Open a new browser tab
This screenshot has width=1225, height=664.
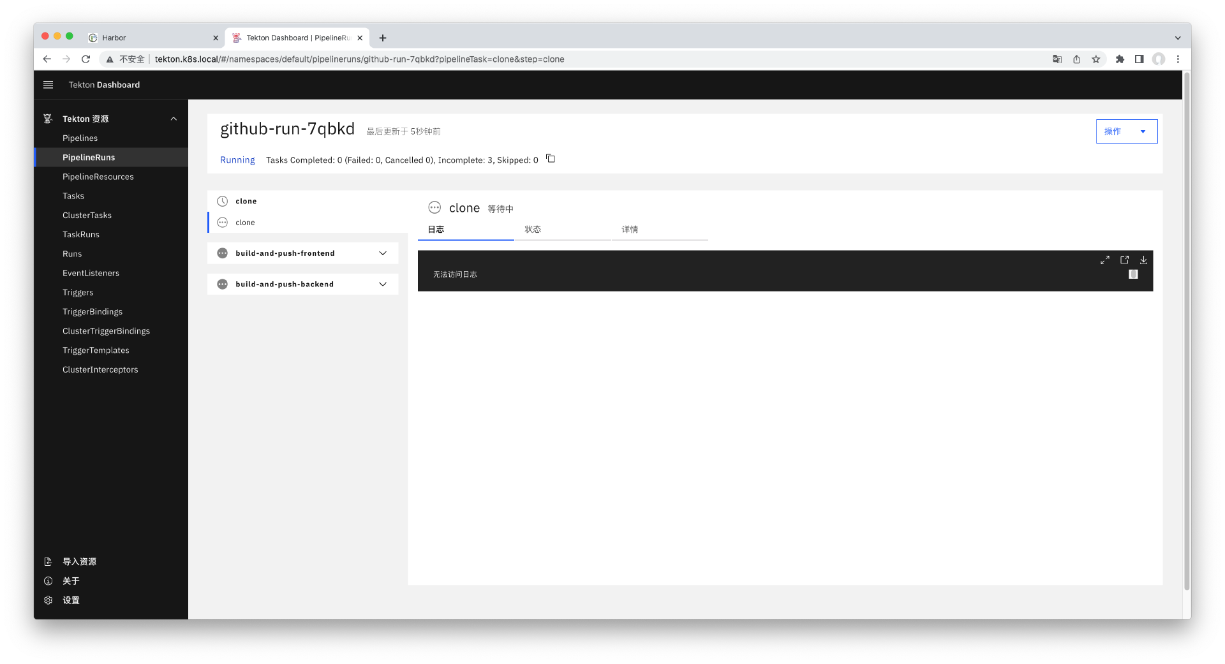pos(383,38)
